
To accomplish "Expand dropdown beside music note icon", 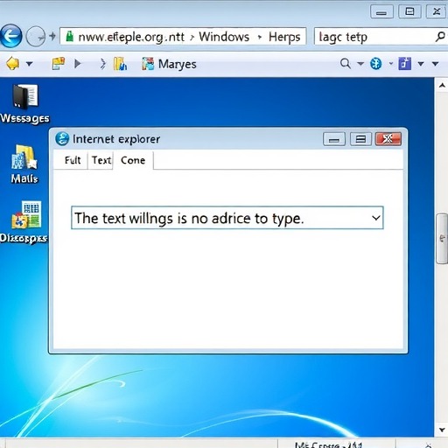I will click(421, 64).
